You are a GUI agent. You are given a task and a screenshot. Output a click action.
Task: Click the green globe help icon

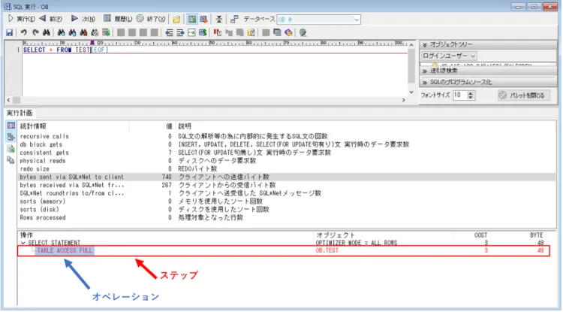(303, 33)
